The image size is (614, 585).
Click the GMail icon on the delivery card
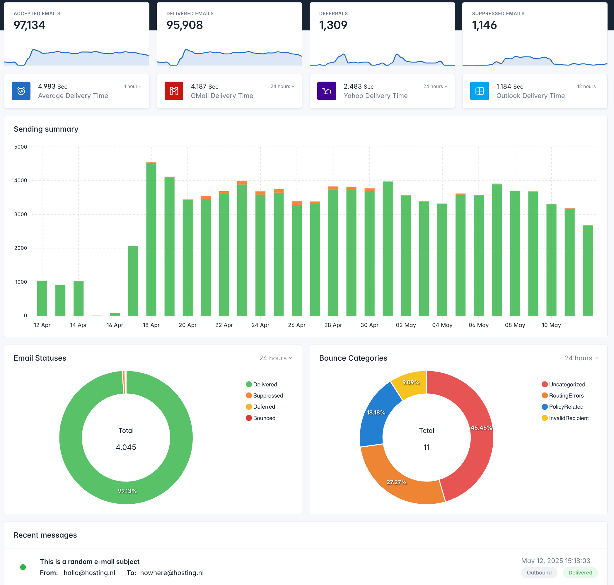click(x=174, y=91)
